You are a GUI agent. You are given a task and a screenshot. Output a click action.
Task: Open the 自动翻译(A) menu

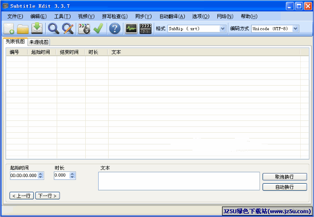click(x=172, y=16)
